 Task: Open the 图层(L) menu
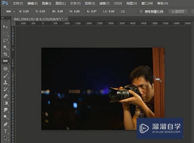[x=61, y=3]
